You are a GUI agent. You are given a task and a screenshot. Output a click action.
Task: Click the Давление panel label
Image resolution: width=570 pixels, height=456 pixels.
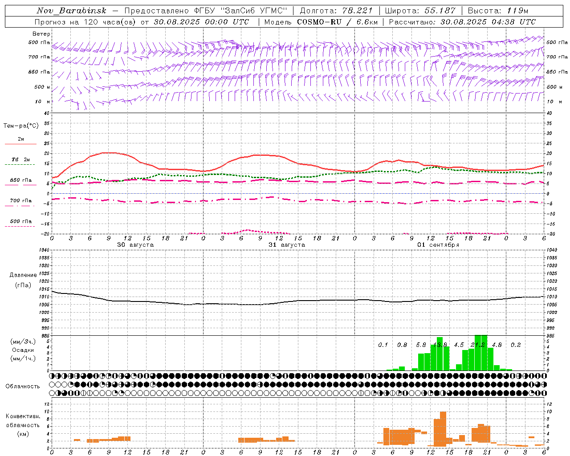coord(23,275)
